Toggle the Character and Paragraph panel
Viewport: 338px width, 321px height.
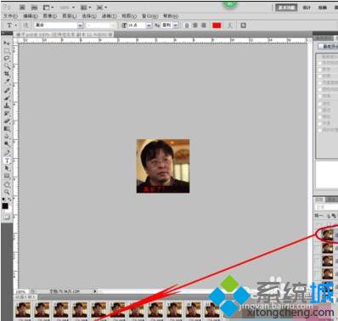pyautogui.click(x=243, y=25)
